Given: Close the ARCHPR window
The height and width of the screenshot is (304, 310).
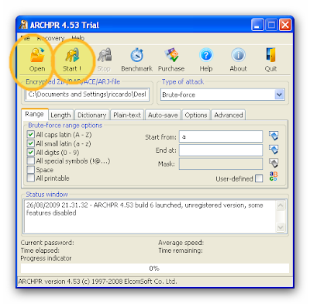Looking at the screenshot, I should point(285,25).
